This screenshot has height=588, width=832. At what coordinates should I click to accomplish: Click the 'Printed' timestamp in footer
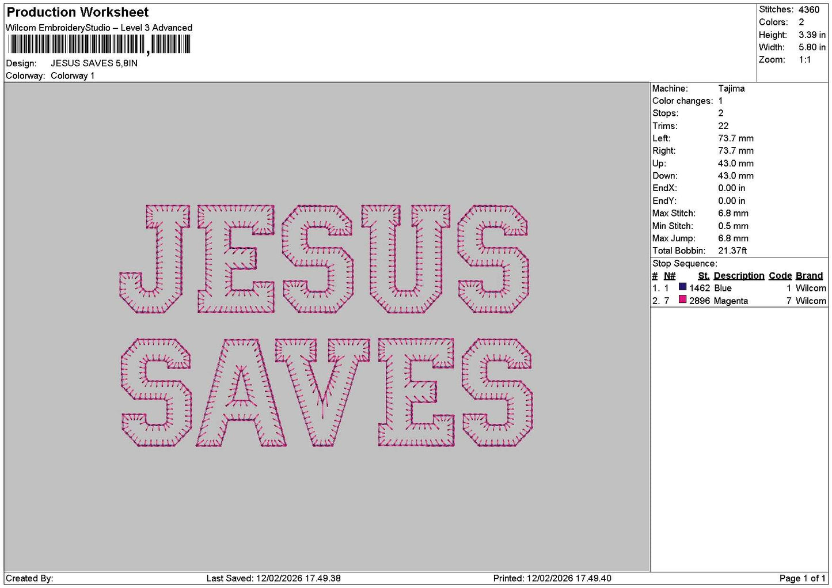pyautogui.click(x=552, y=579)
